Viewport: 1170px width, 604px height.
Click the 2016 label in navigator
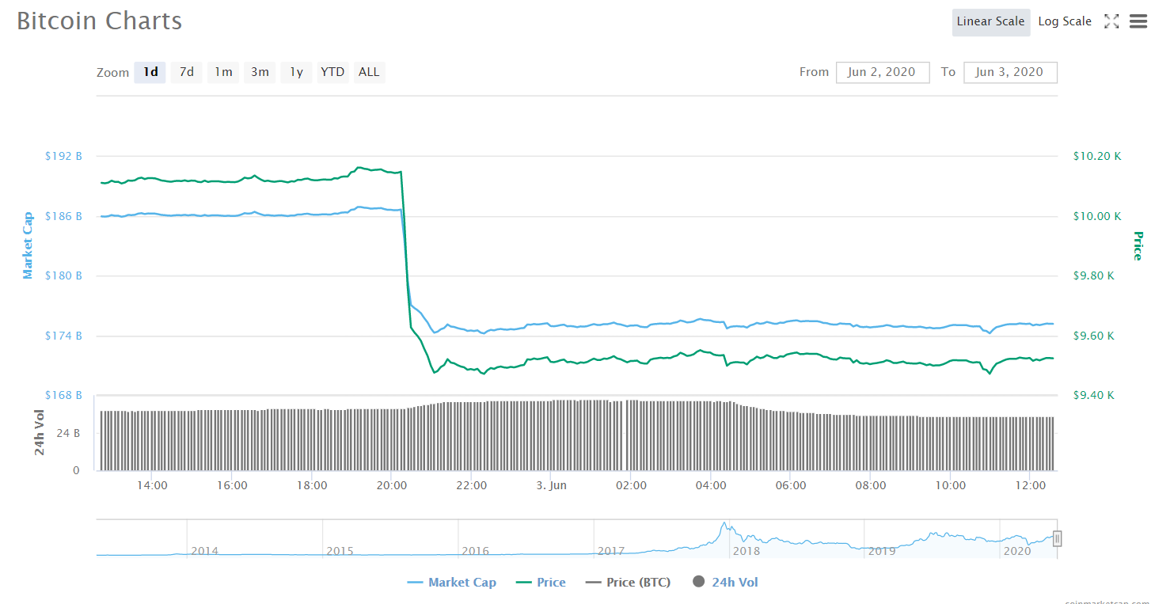pos(476,551)
